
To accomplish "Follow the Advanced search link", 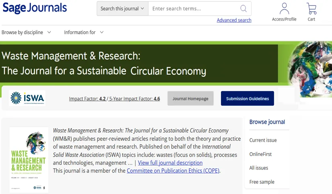I will pos(234,20).
